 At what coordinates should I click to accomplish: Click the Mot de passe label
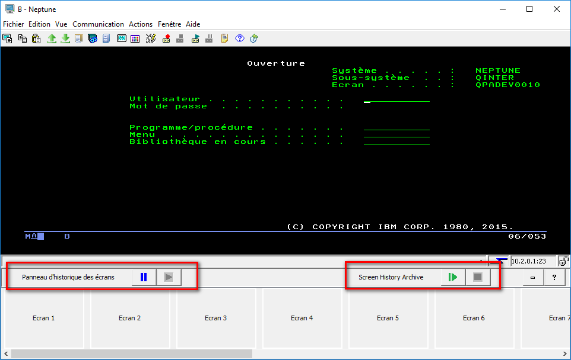coord(168,106)
